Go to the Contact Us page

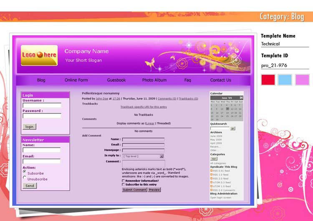point(220,80)
